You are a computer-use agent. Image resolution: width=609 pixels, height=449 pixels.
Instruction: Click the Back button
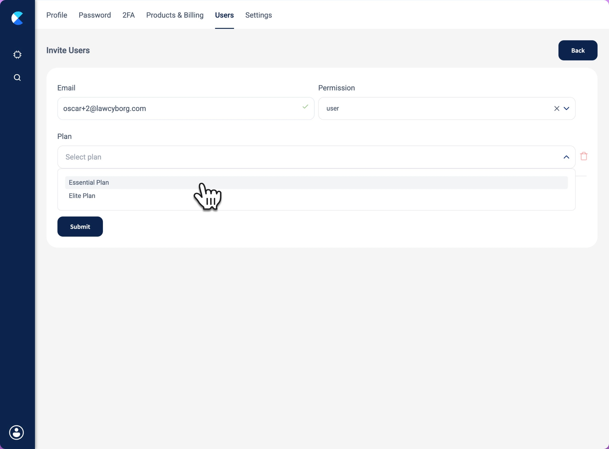(578, 50)
